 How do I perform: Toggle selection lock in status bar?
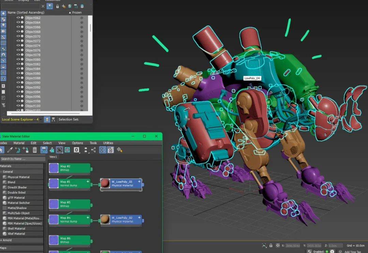click(271, 245)
